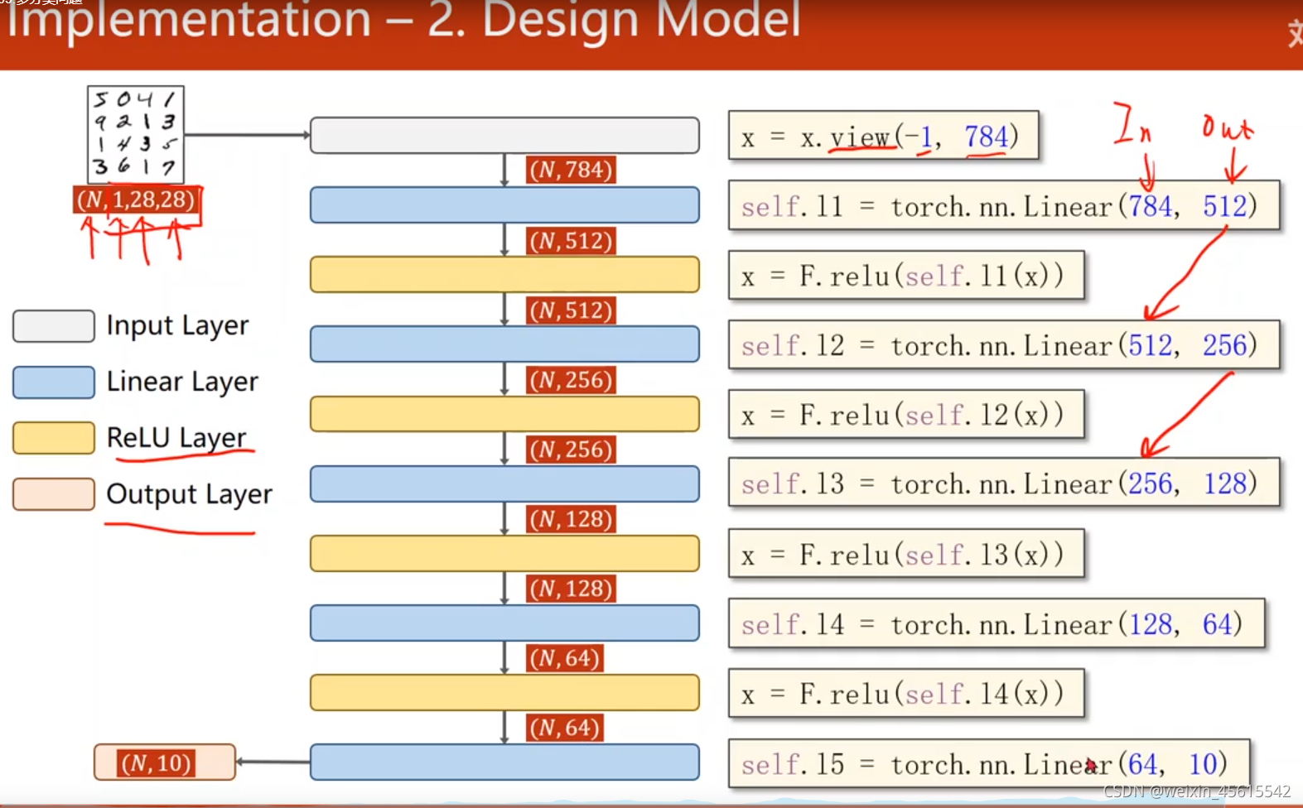Click the yellow ReLU bar beside F.relu(self.l2(x))

(x=504, y=414)
